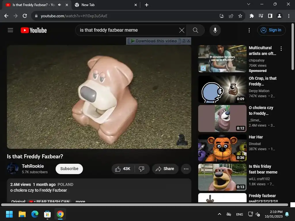Open Microsoft Store from taskbar

(48, 214)
